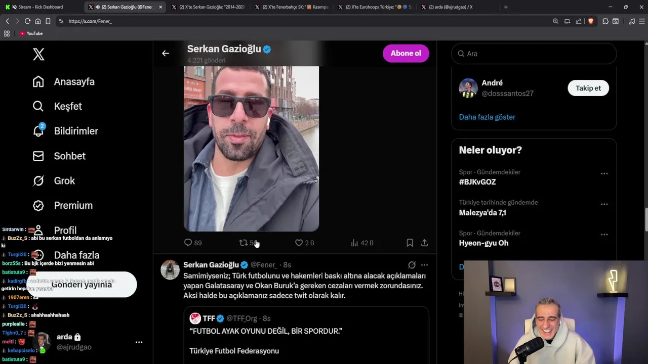Open more options for #BJKvGOZ trend
Viewport: 648px width, 364px height.
click(x=604, y=173)
